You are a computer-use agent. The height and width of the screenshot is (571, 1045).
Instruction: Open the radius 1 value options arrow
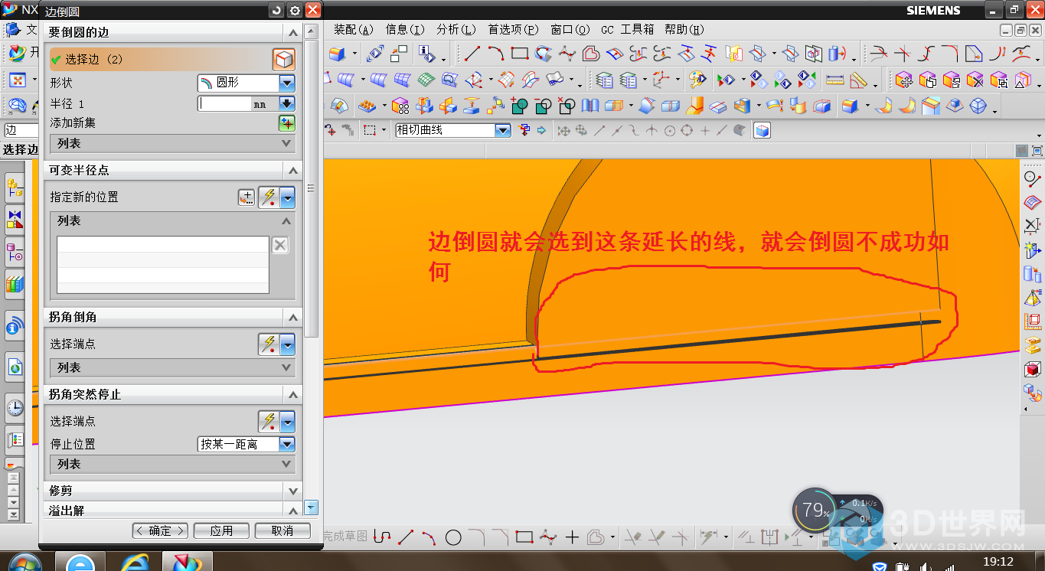(287, 103)
